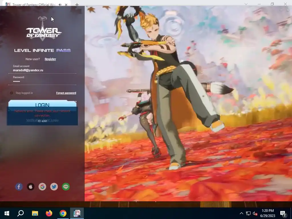
Task: Restore down the browser window
Action: point(272,4)
